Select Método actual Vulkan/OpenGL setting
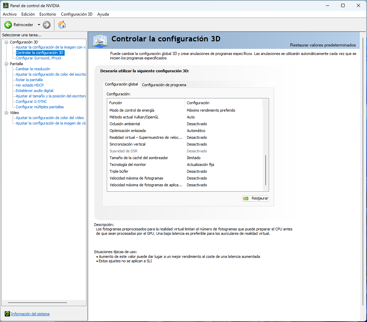Screen dimensions: 367x322 185,117
